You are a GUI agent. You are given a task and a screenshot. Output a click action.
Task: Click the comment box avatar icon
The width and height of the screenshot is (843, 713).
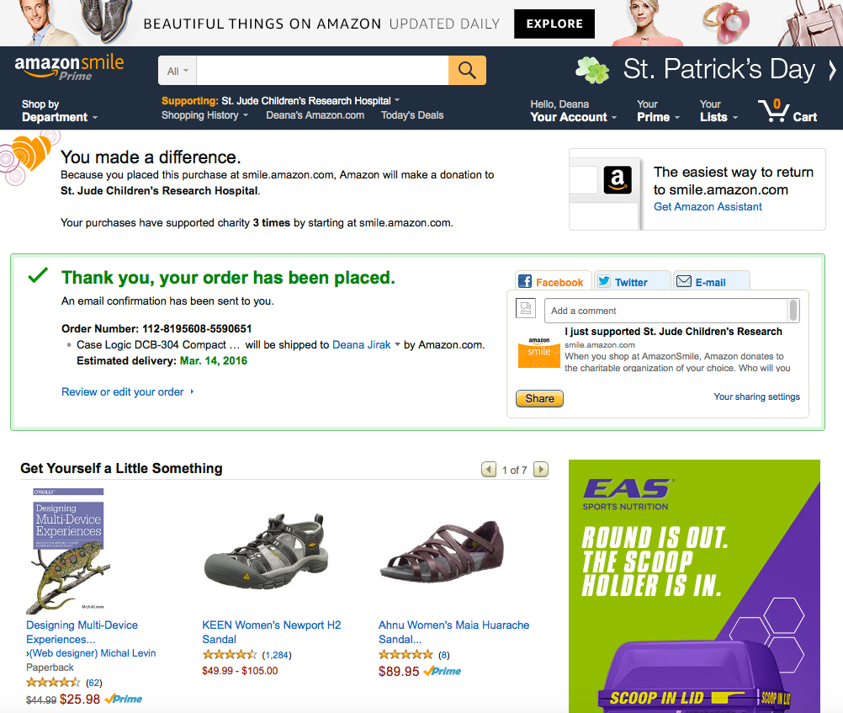526,310
